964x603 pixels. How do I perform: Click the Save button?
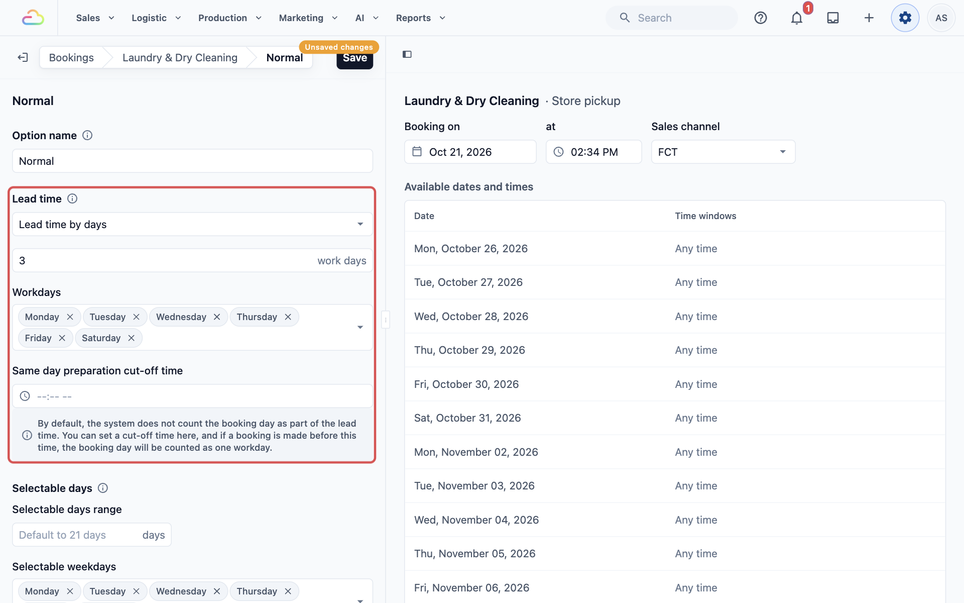coord(355,58)
